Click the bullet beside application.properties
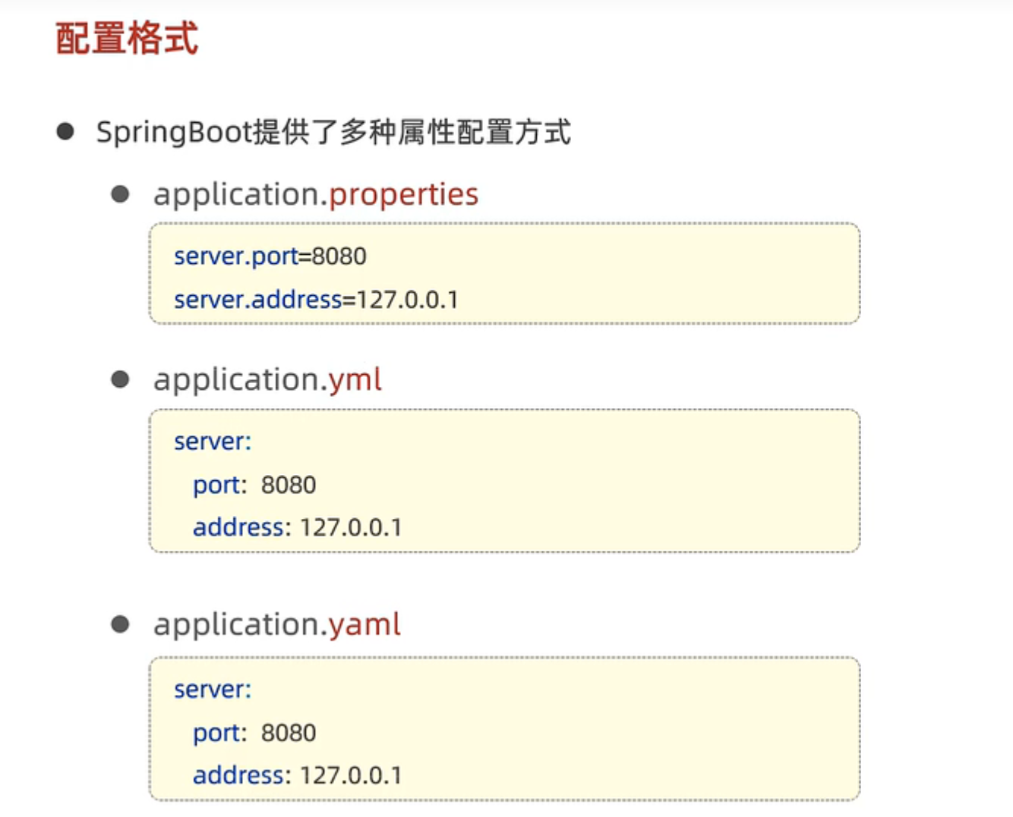 coord(120,194)
